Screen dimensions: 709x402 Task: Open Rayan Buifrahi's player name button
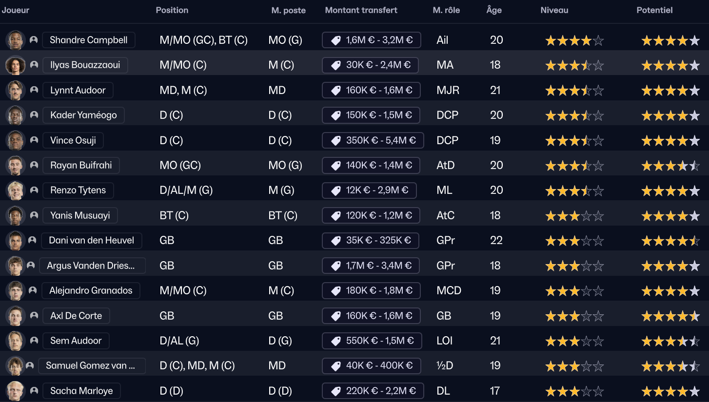[x=81, y=165]
